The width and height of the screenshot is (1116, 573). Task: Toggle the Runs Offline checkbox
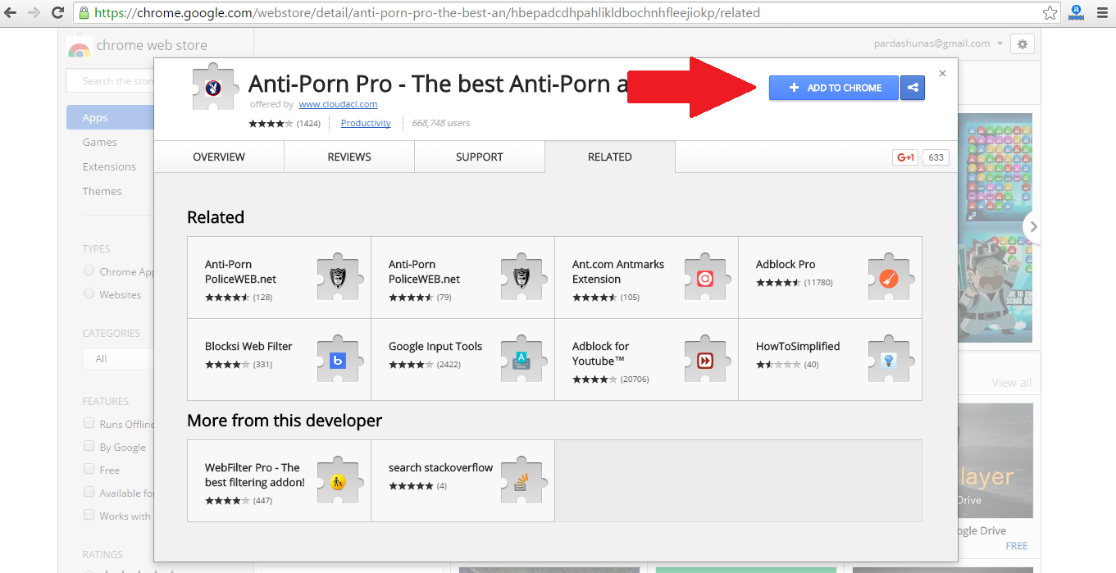89,424
